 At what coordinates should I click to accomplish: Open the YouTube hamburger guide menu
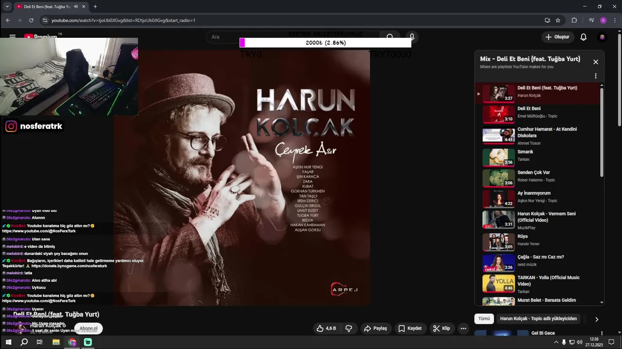pyautogui.click(x=13, y=36)
